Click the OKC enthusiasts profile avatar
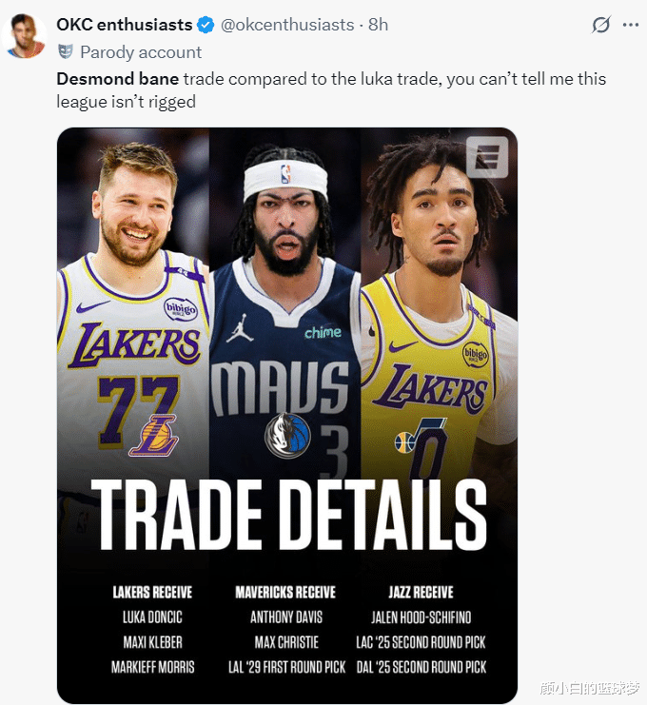 click(x=25, y=36)
